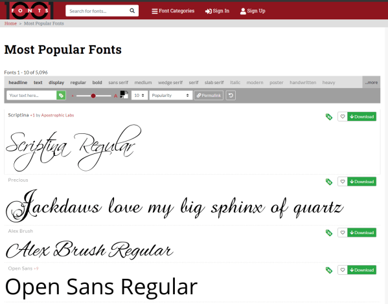This screenshot has height=304, width=388.
Task: Click tag icon on Scriptina row
Action: pos(329,116)
